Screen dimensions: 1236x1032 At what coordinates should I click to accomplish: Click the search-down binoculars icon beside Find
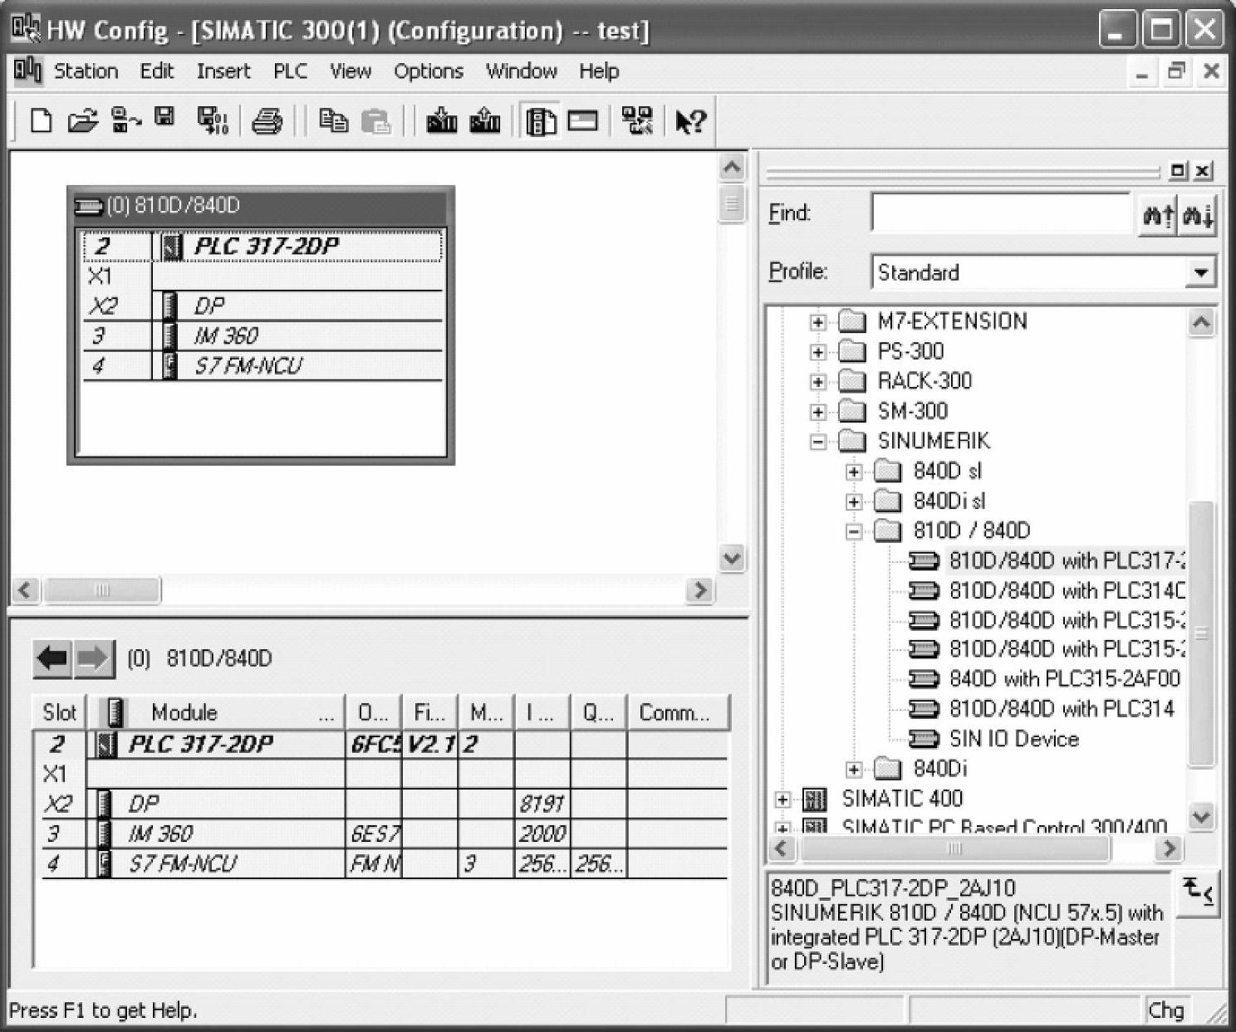(x=1198, y=215)
